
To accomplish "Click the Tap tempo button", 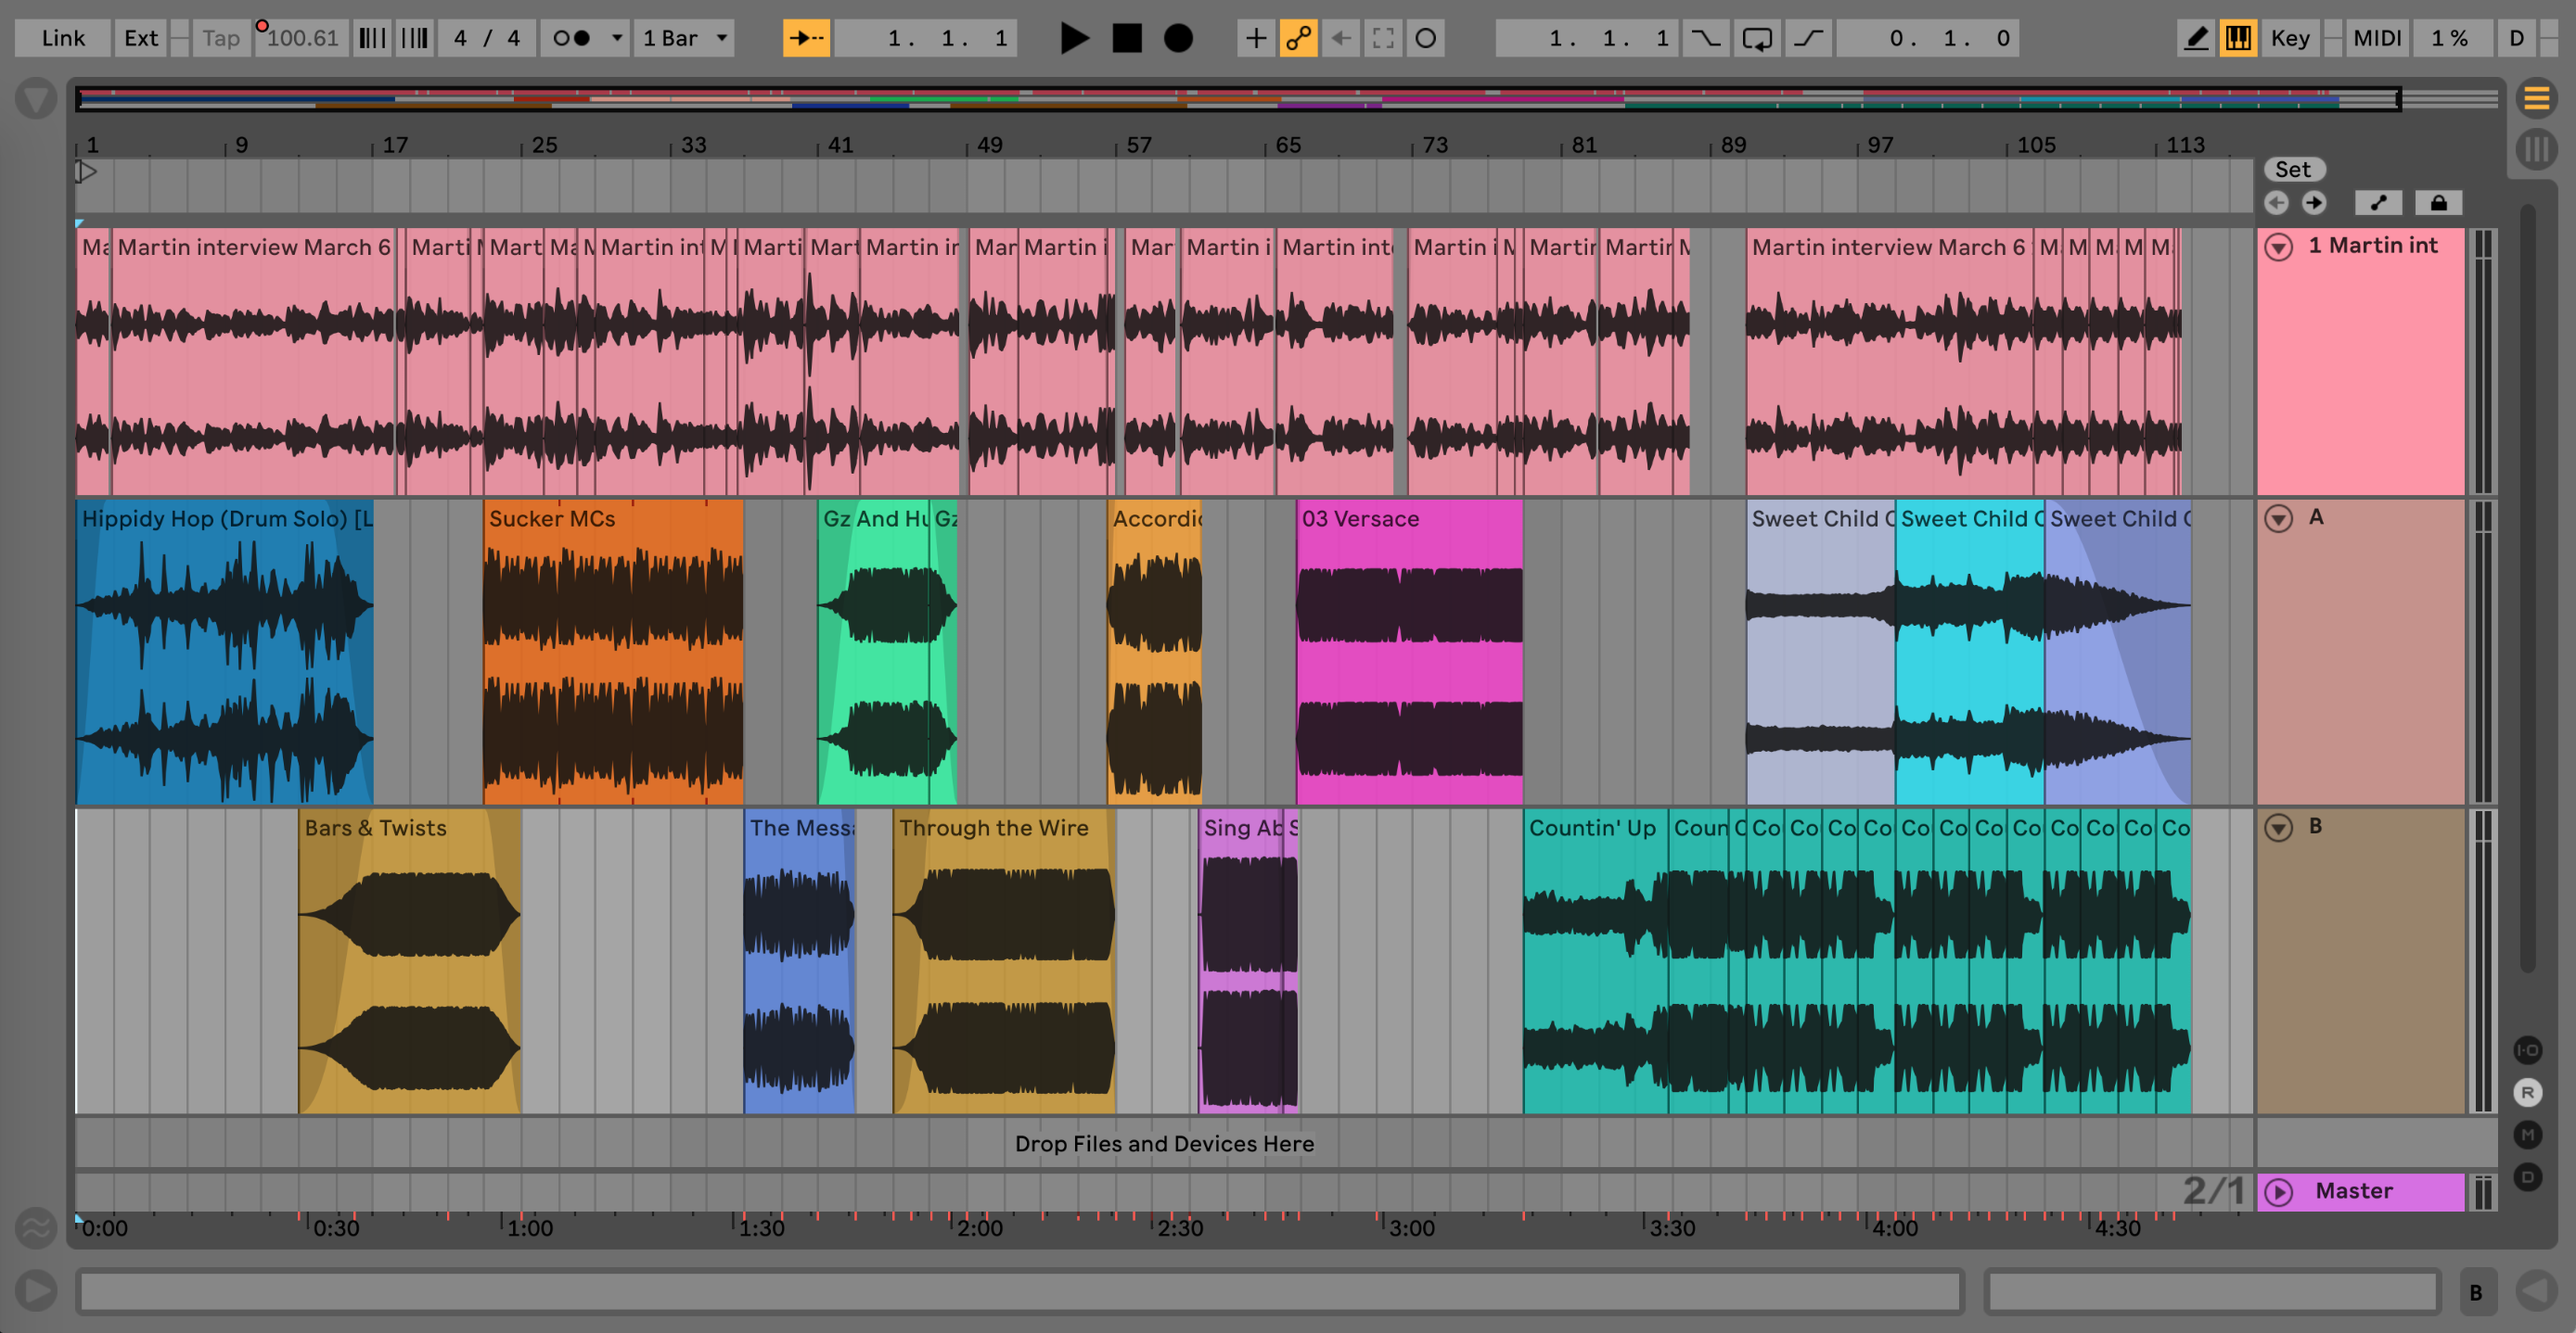I will point(221,38).
